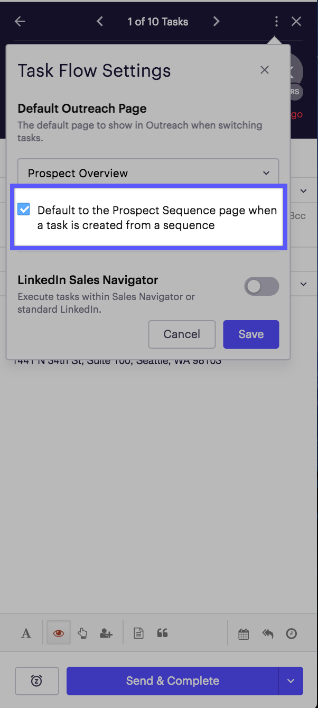The width and height of the screenshot is (318, 708).
Task: Open the three-dot overflow menu
Action: coord(276,21)
